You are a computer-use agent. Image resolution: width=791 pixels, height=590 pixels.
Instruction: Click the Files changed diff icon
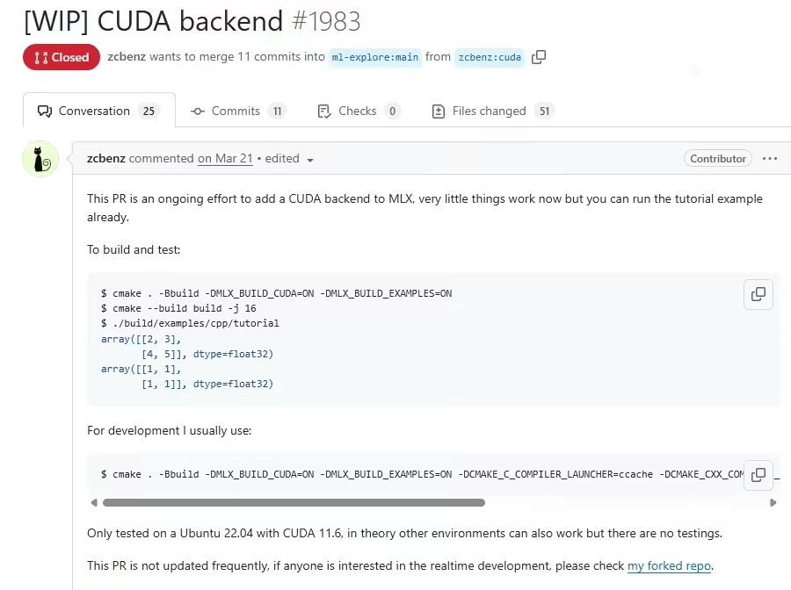(x=438, y=111)
